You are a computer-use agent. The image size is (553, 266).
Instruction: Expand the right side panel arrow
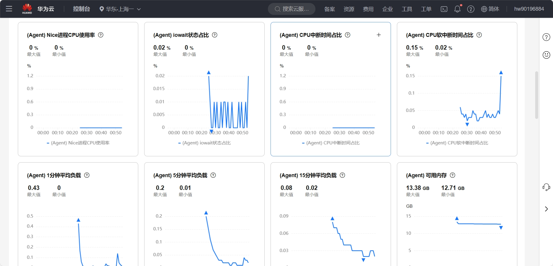546,209
